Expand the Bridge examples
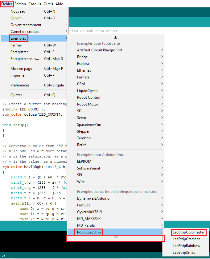This screenshot has height=259, width=210. tap(115, 57)
